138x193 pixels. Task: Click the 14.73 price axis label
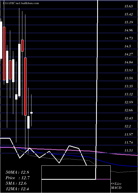coord(129,38)
